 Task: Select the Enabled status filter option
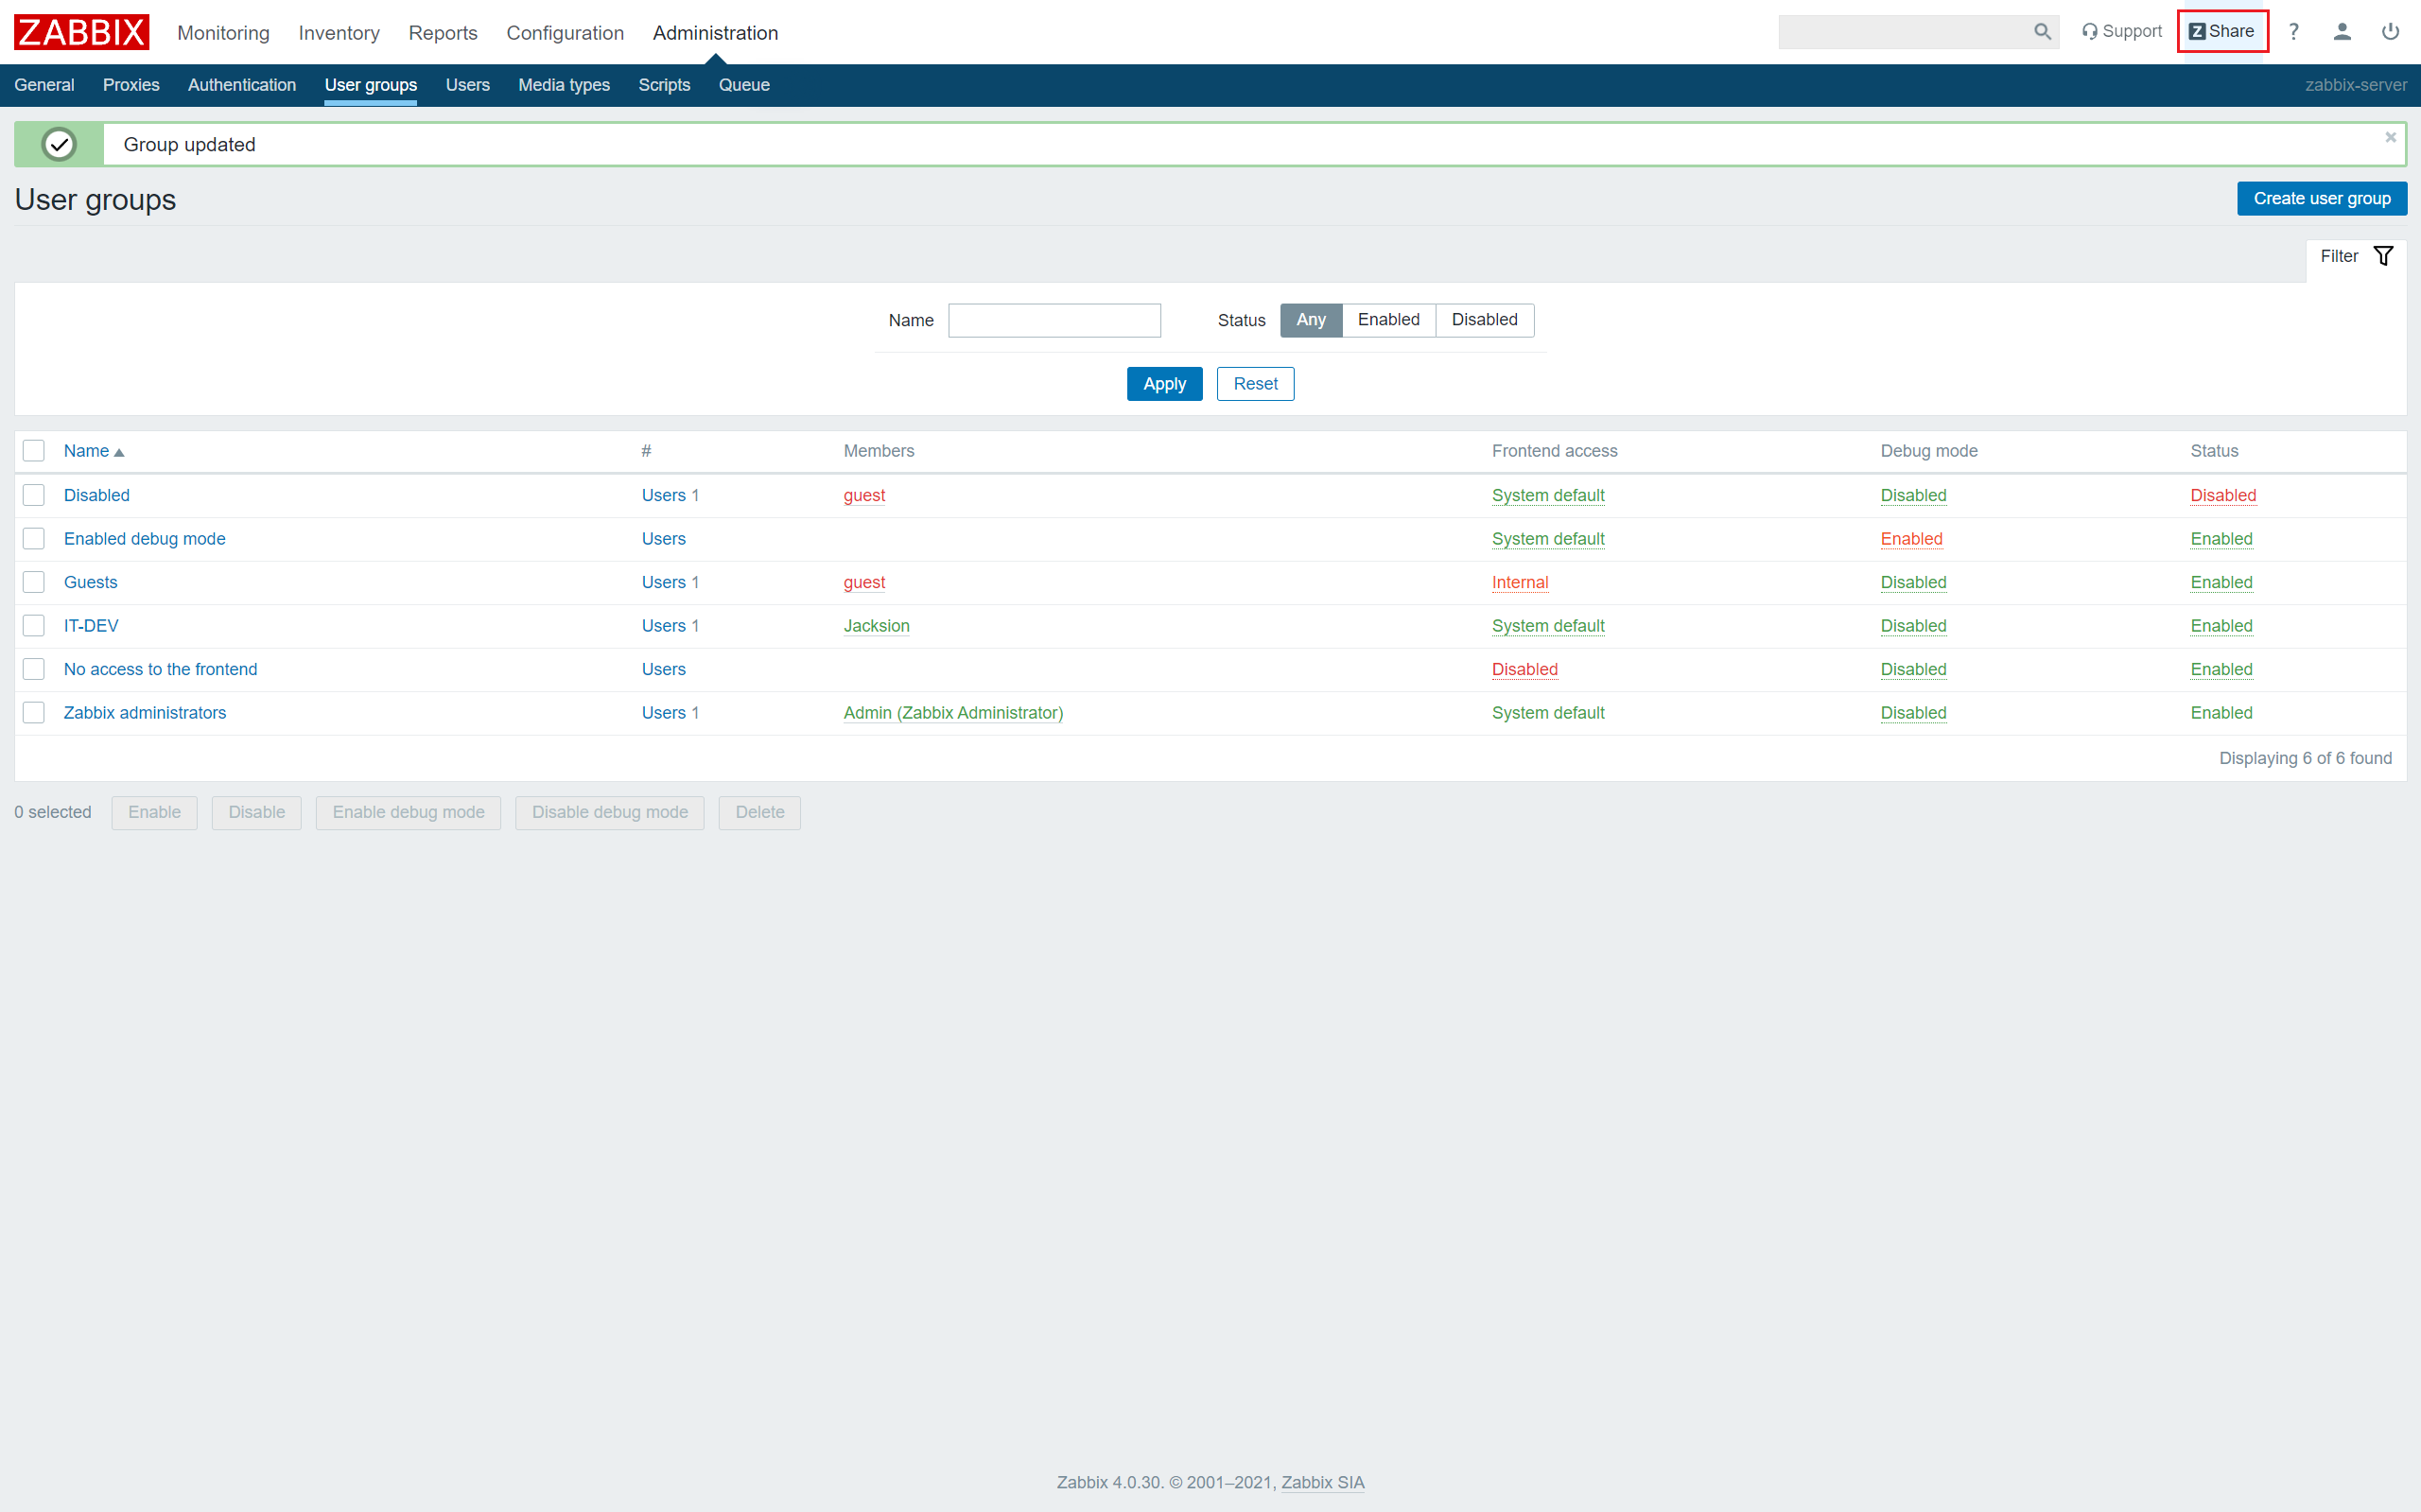click(1388, 320)
